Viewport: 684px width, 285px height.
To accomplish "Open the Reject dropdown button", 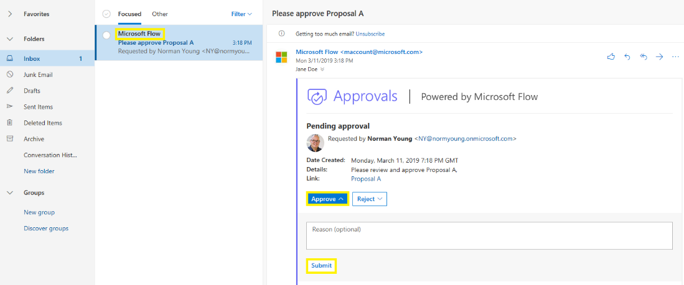I will pos(370,199).
